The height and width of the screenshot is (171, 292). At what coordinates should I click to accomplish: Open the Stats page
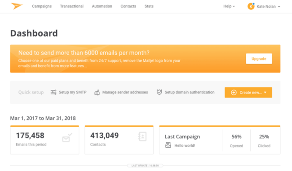point(149,6)
